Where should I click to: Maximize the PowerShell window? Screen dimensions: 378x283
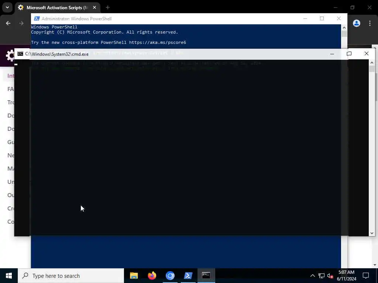[x=322, y=18]
